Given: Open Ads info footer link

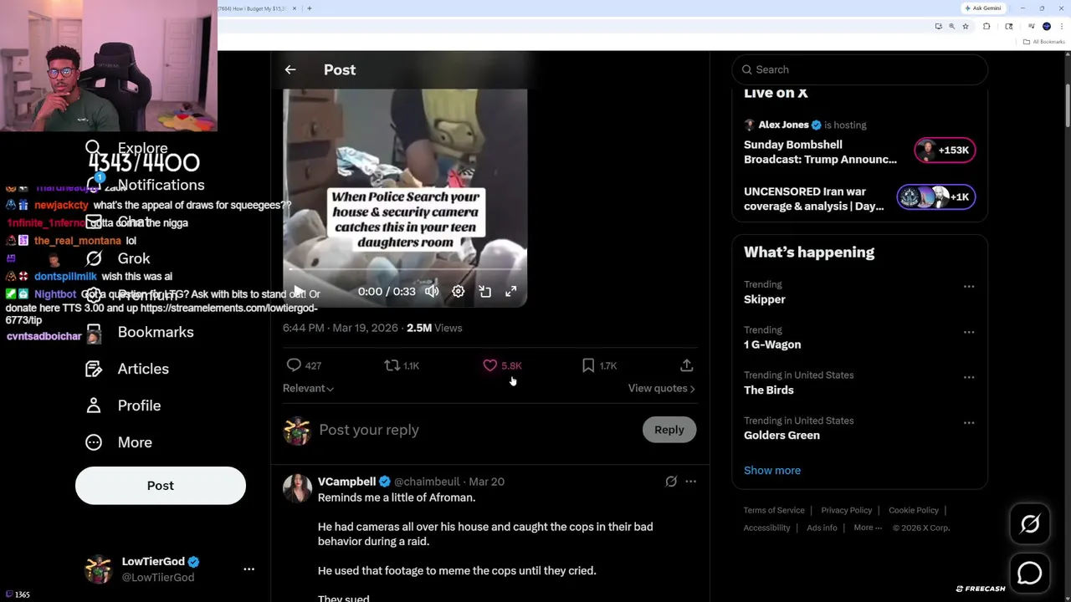Looking at the screenshot, I should (x=822, y=528).
